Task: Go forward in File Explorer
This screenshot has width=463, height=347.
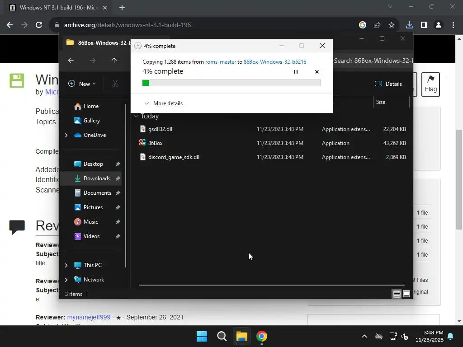Action: (93, 61)
